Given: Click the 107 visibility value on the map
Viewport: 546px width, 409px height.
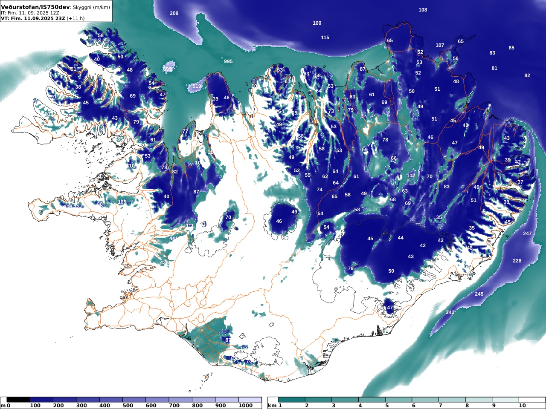Looking at the screenshot, I should tap(440, 45).
